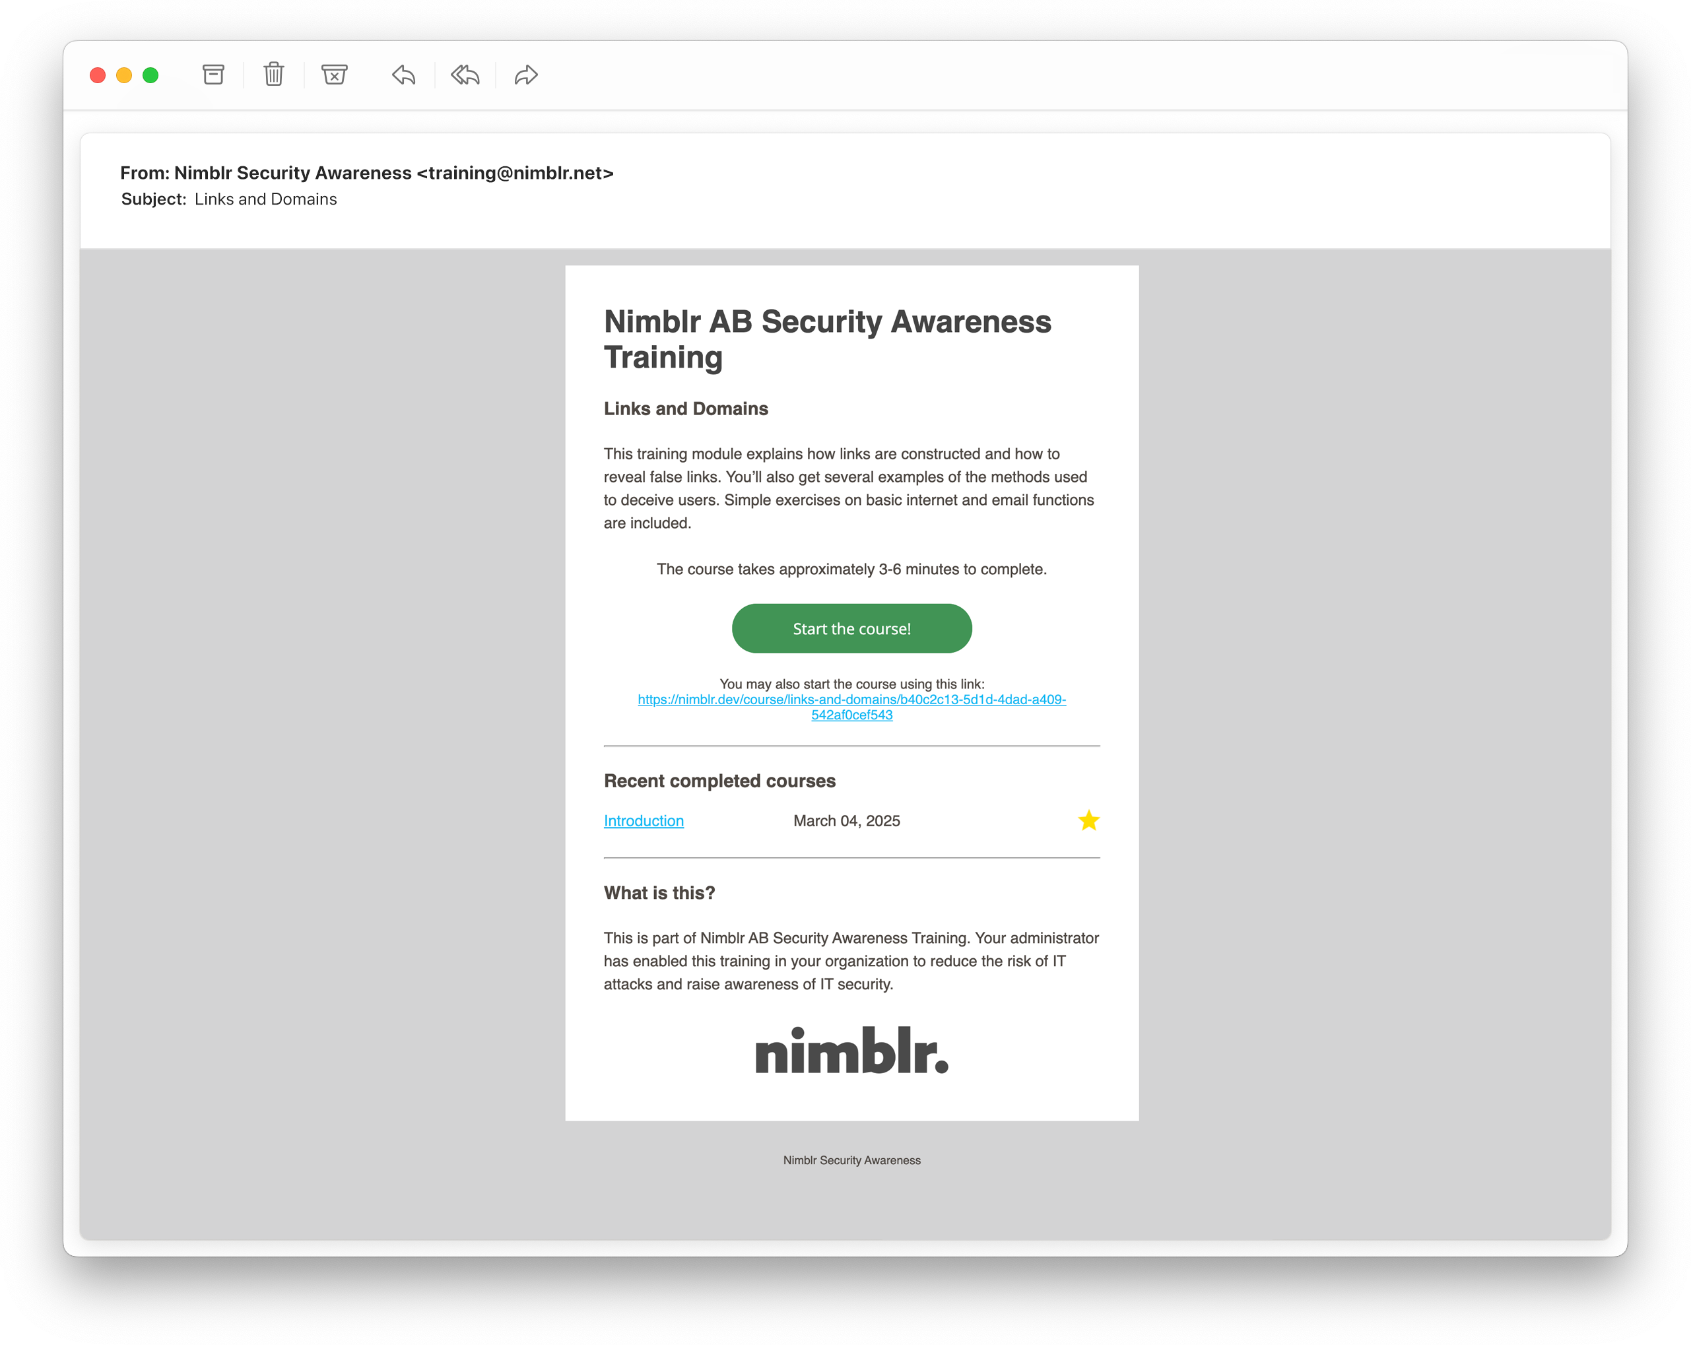This screenshot has width=1691, height=1345.
Task: Click the red close window button
Action: 98,75
